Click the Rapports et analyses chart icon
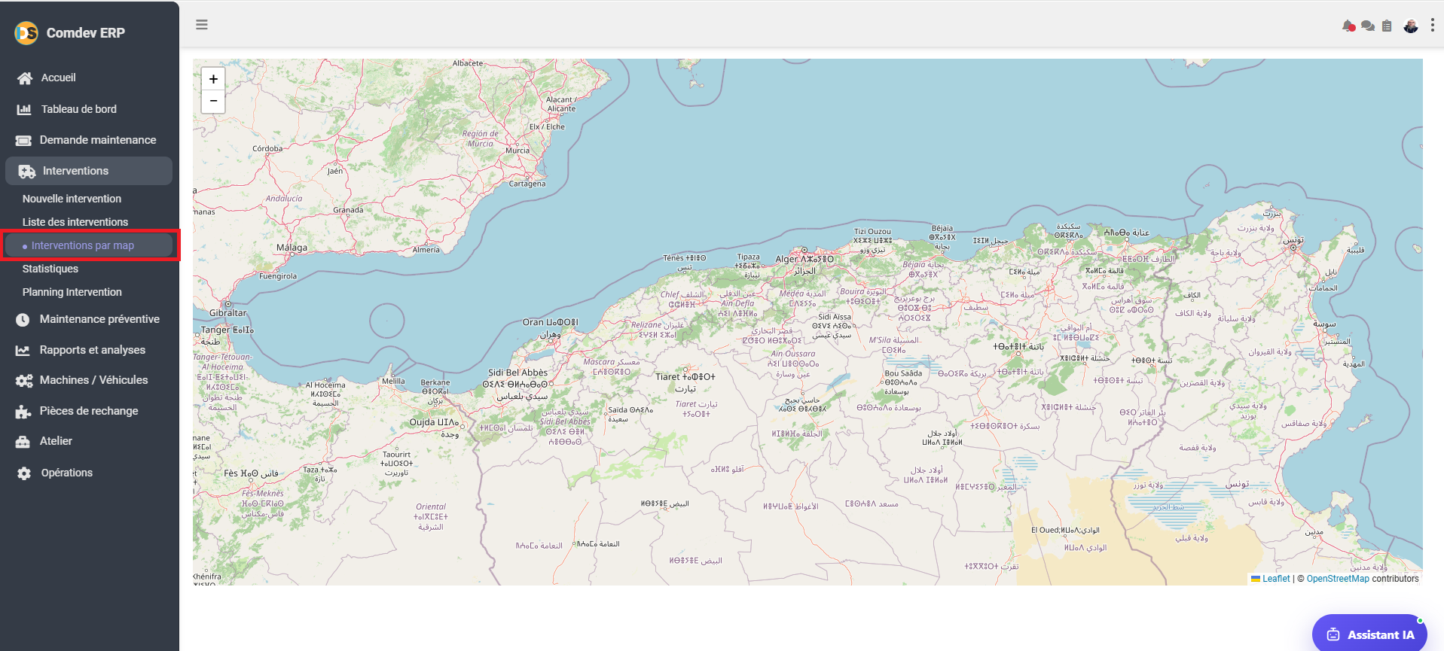The width and height of the screenshot is (1444, 651). click(x=23, y=351)
